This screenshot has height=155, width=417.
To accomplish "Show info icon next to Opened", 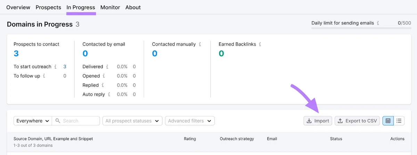I will click(x=104, y=76).
